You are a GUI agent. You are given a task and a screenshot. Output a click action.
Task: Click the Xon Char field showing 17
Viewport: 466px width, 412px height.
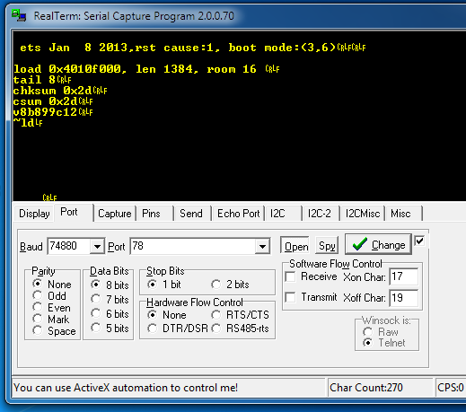(x=403, y=276)
